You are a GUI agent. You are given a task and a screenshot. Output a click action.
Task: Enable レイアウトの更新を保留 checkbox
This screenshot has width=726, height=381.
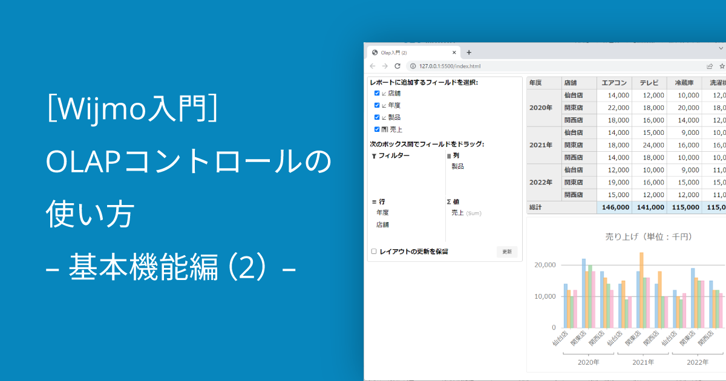pos(374,252)
